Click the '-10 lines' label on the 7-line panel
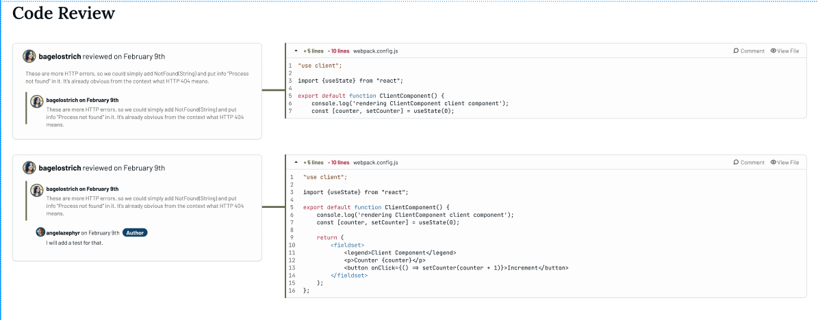This screenshot has width=818, height=320. 339,51
